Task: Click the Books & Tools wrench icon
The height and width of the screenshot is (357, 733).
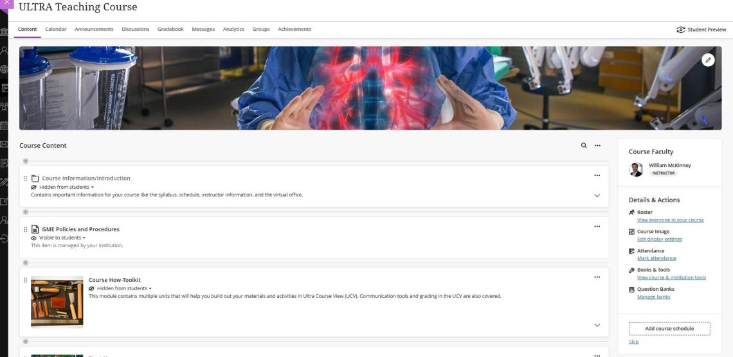Action: [x=631, y=270]
